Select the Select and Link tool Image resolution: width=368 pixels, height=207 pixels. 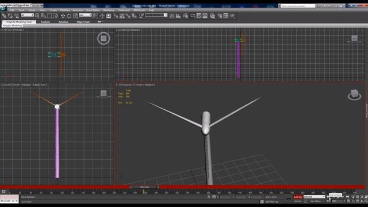pos(4,16)
